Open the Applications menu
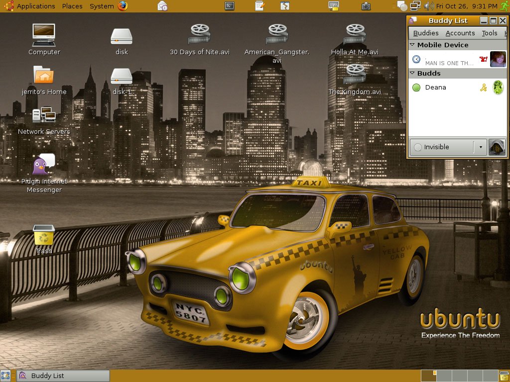Screen dimensions: 510x382 [x=36, y=6]
